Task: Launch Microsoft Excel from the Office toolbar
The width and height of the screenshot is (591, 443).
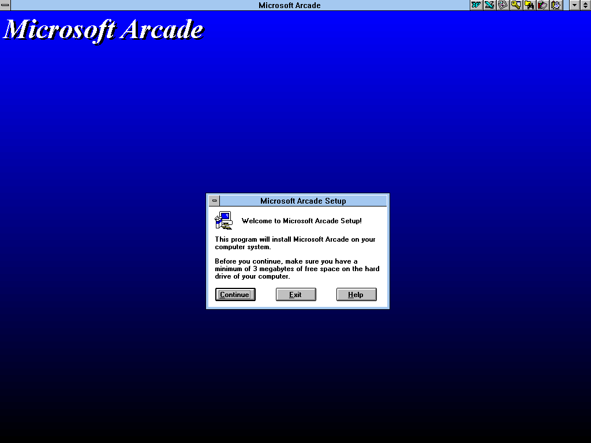Action: click(489, 5)
